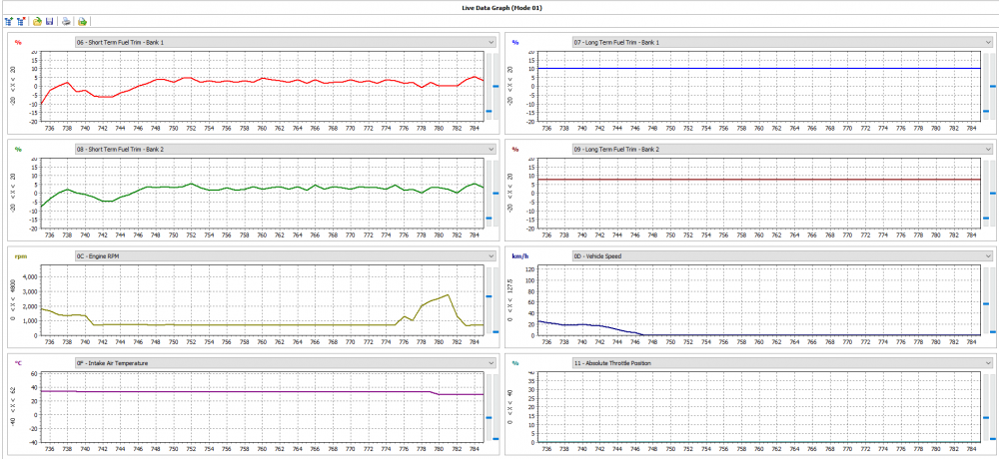
Task: Adjust minimum range slider of Intake Air Temperature graph
Action: click(x=496, y=439)
